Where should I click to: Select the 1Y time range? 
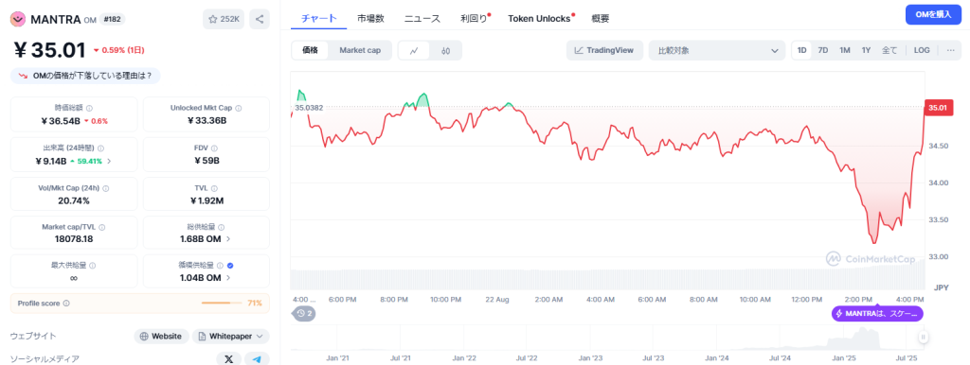click(866, 51)
